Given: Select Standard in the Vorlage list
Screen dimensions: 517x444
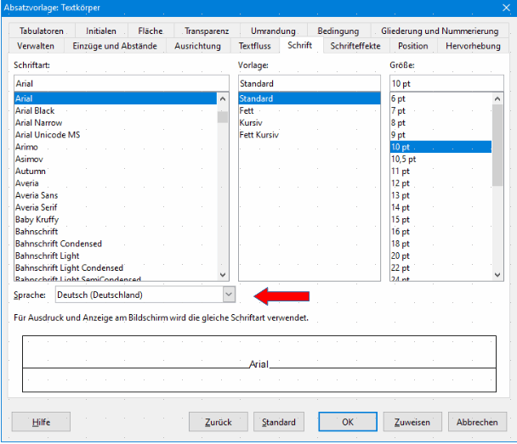Looking at the screenshot, I should click(x=310, y=98).
